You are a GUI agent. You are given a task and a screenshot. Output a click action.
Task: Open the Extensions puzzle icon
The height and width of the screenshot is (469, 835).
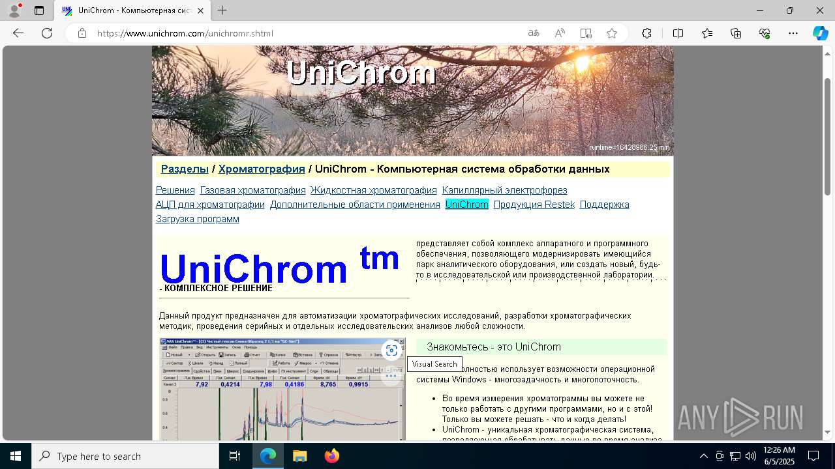coord(646,33)
